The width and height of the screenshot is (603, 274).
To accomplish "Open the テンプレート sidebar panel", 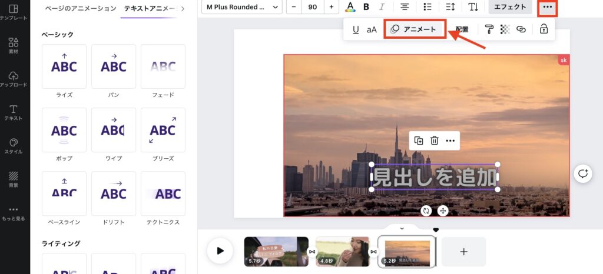I will (x=14, y=12).
